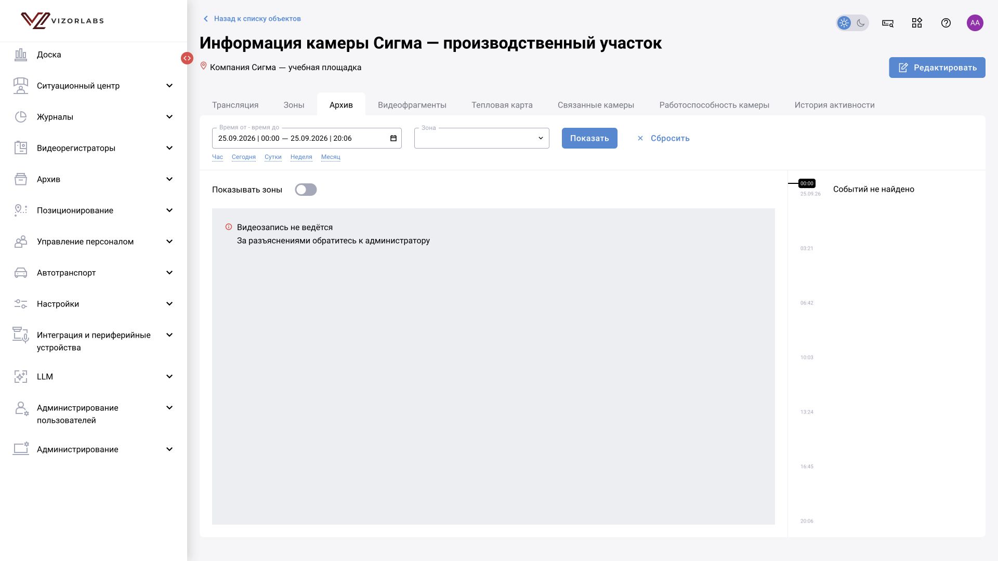Open the Тепловая карта tab
This screenshot has width=998, height=561.
point(502,105)
